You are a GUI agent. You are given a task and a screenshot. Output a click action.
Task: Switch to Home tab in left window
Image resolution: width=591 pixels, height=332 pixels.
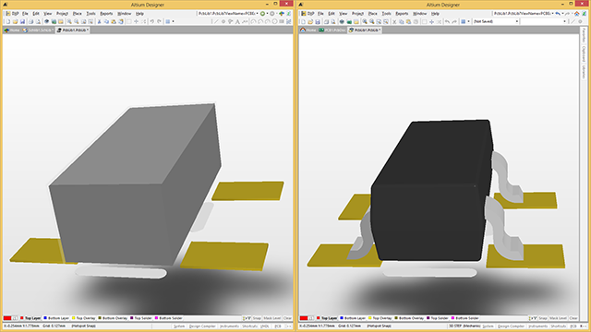12,30
